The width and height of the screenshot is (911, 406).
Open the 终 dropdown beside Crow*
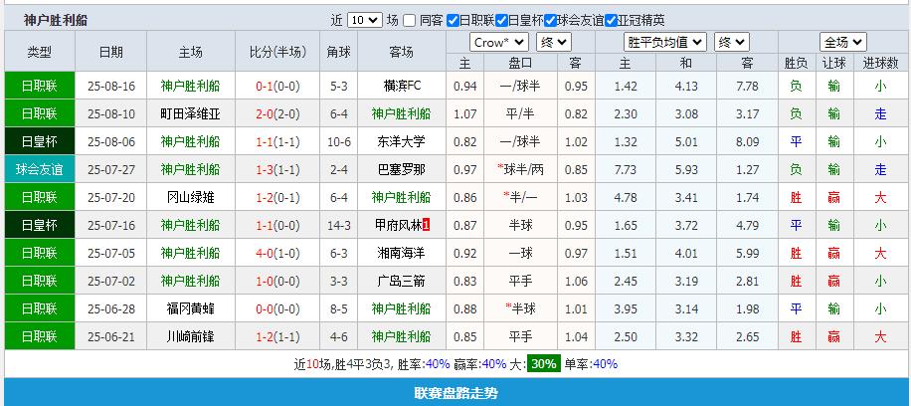click(553, 42)
